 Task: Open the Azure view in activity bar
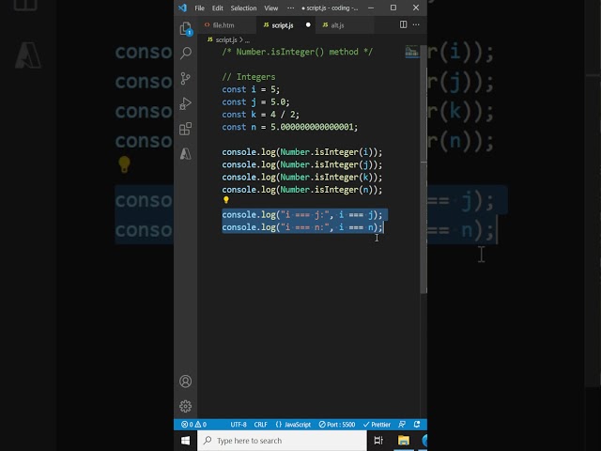[x=186, y=154]
